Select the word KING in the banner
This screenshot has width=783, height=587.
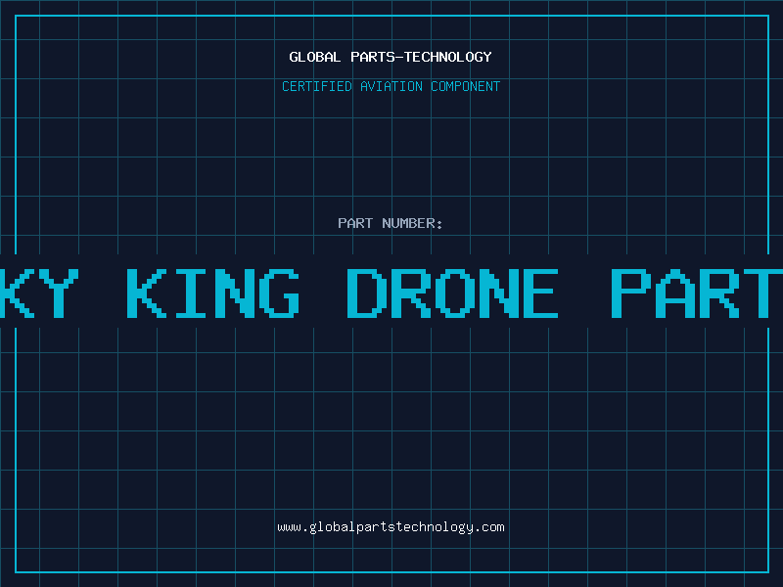pos(212,293)
